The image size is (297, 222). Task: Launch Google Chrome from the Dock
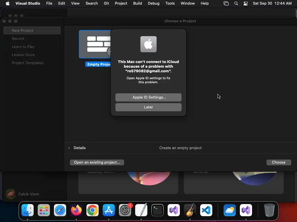(93, 210)
